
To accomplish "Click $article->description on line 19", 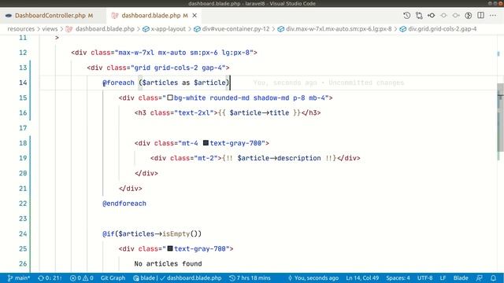I will click(279, 158).
